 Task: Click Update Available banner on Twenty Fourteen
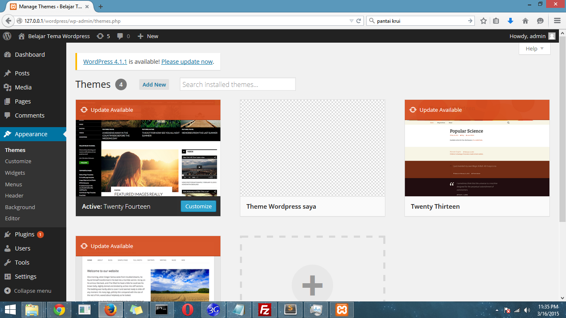pyautogui.click(x=148, y=110)
